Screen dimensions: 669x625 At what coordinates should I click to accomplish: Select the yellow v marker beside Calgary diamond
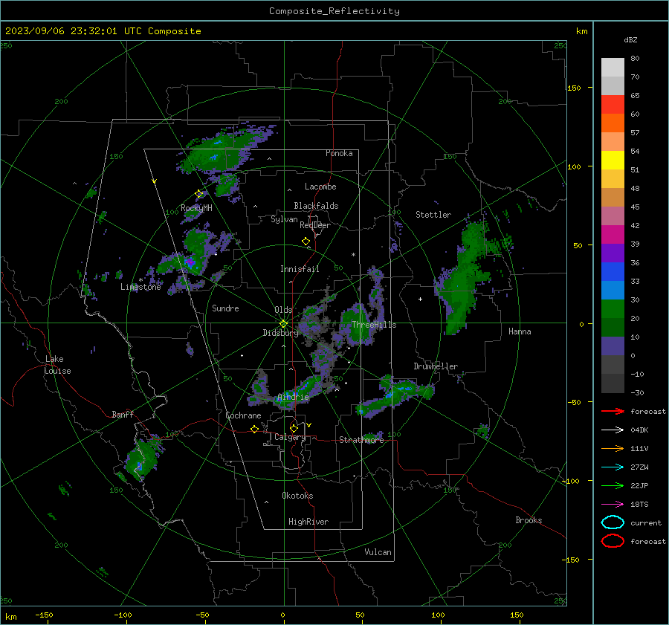tap(309, 425)
